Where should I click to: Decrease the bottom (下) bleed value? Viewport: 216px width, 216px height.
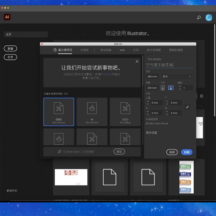167,104
